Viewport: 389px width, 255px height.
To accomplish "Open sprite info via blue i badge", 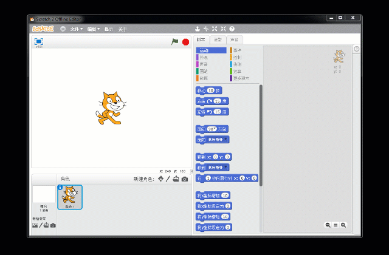I will [60, 188].
